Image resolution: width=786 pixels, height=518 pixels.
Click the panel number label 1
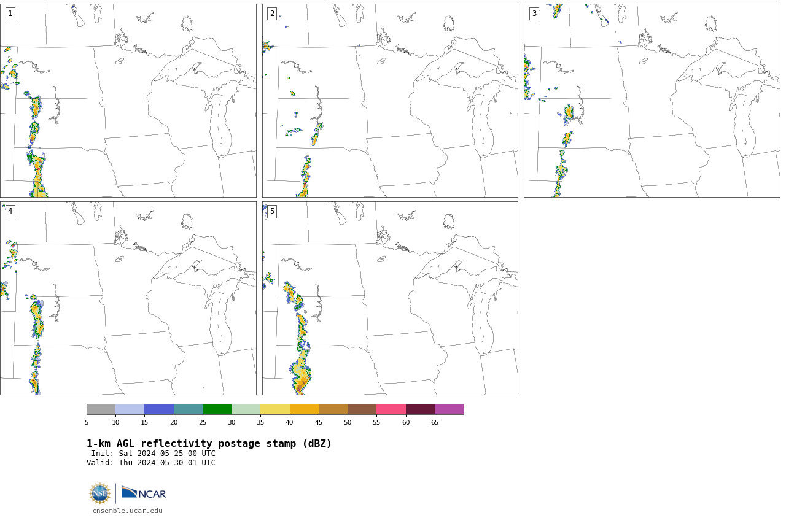point(10,14)
